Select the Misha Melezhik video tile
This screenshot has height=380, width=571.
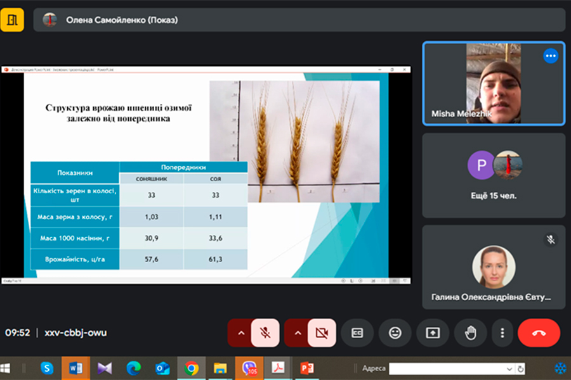tap(494, 84)
